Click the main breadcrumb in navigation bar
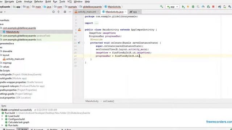 [37, 7]
